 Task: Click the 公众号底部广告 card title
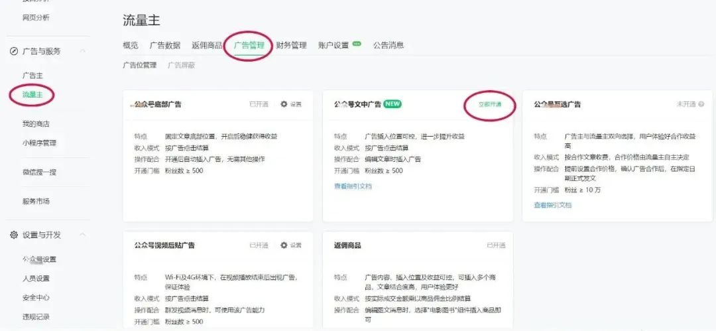[158, 104]
